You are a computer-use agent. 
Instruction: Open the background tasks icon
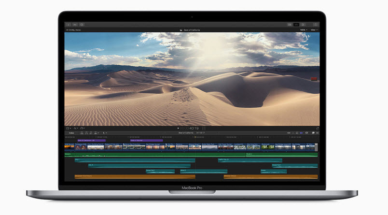pos(82,24)
